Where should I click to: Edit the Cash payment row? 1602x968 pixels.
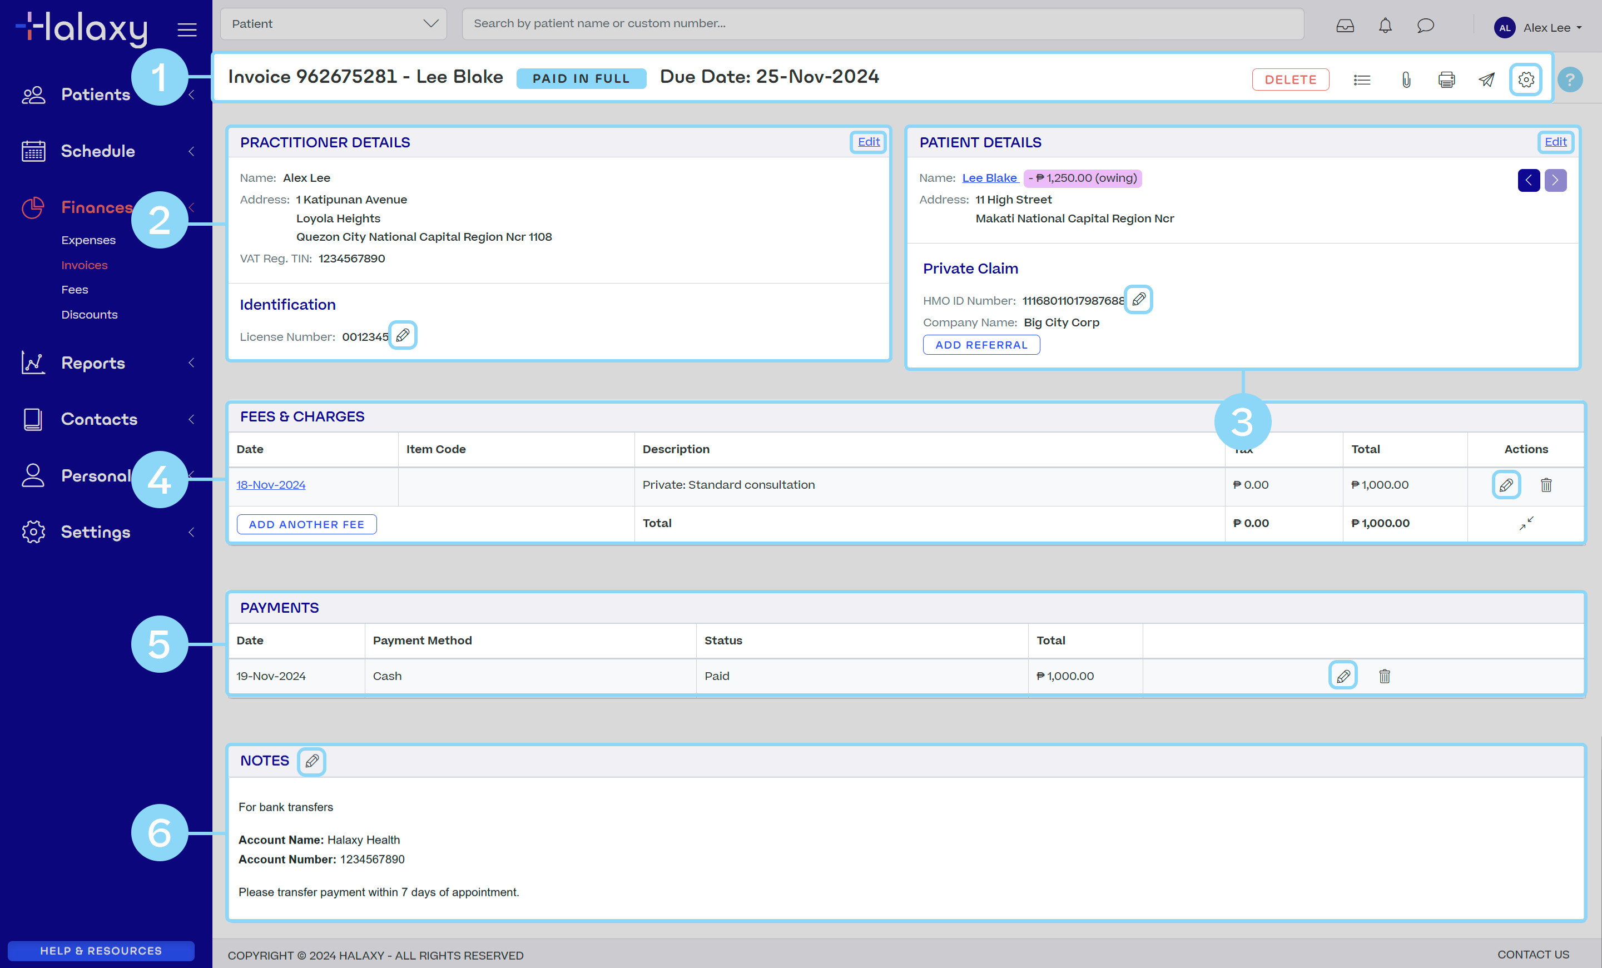point(1342,676)
